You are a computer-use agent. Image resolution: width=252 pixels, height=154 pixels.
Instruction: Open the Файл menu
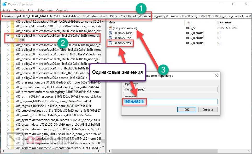coord(6,11)
